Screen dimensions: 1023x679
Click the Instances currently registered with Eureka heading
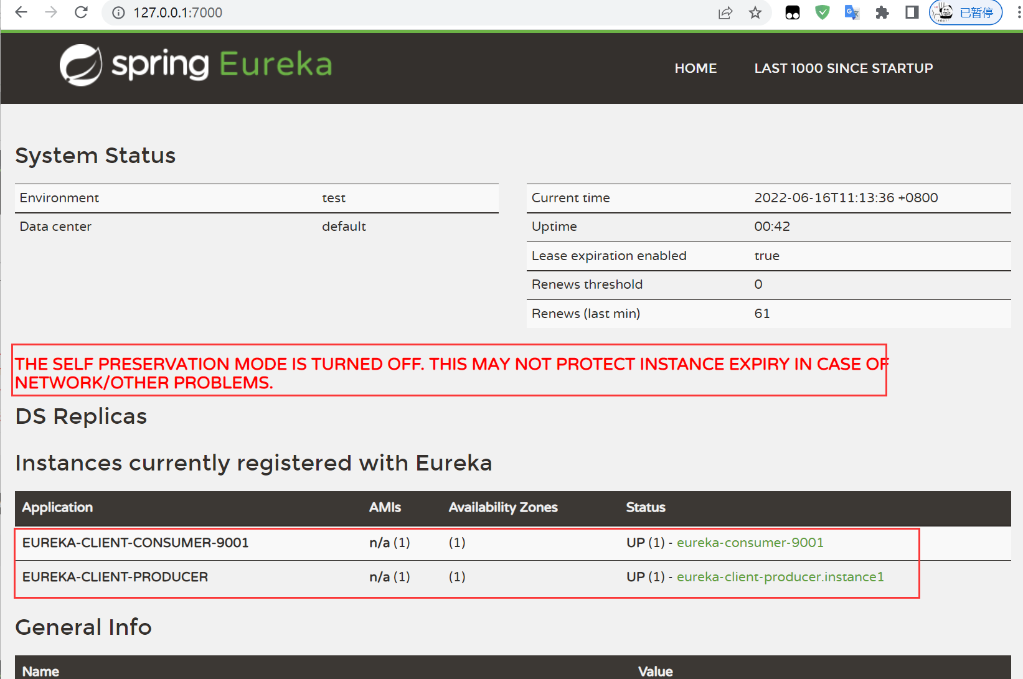click(x=253, y=463)
